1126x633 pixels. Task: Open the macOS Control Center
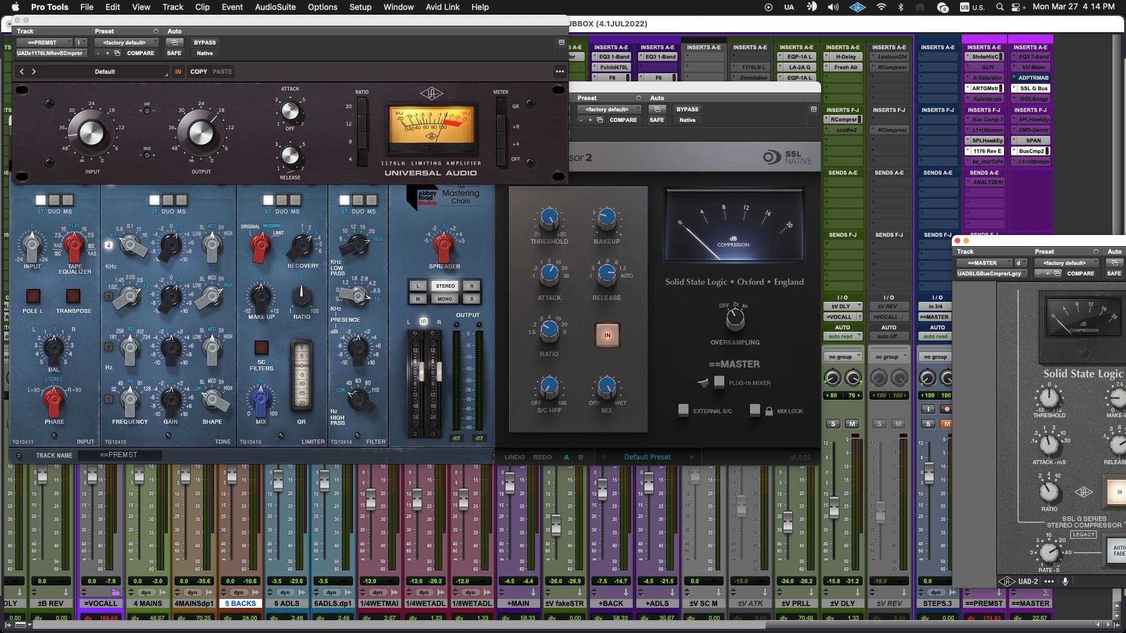(x=1016, y=7)
